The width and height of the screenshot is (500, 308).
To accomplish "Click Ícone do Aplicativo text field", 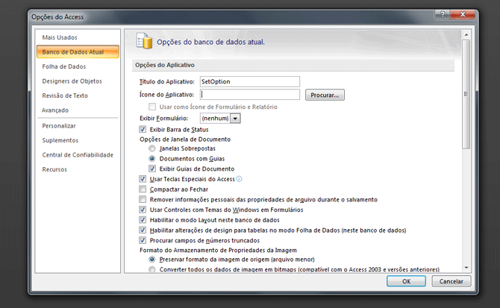I will click(250, 95).
